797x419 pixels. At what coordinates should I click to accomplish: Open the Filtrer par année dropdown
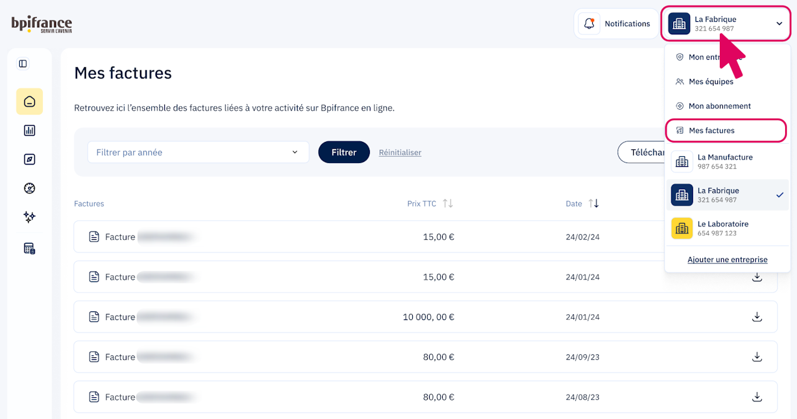198,152
